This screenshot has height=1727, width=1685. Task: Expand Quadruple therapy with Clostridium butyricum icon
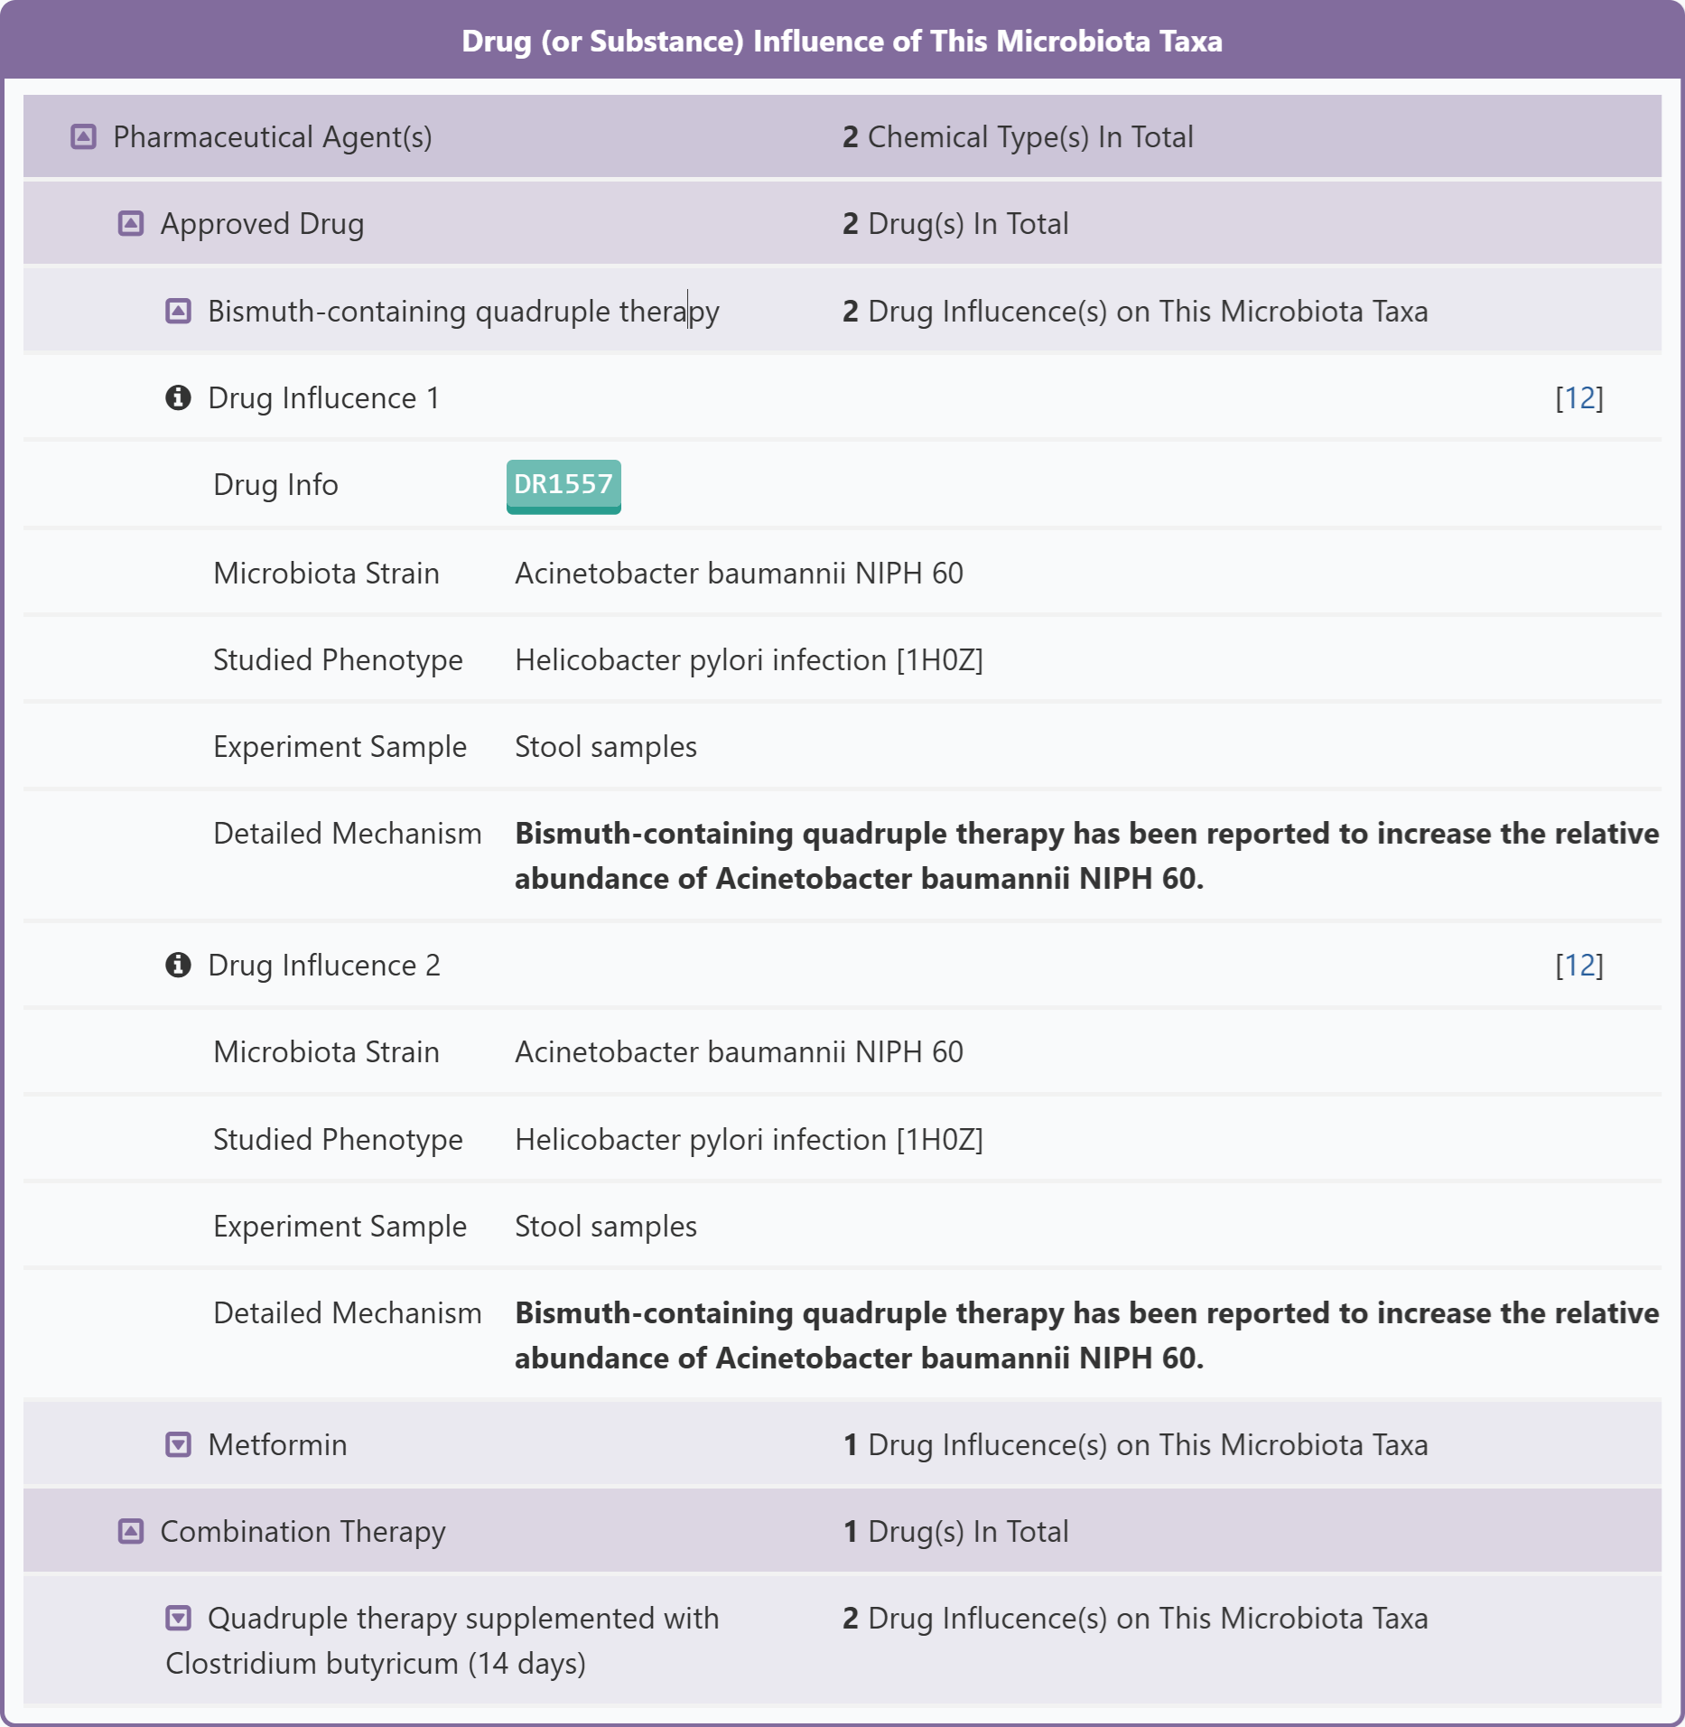178,1618
